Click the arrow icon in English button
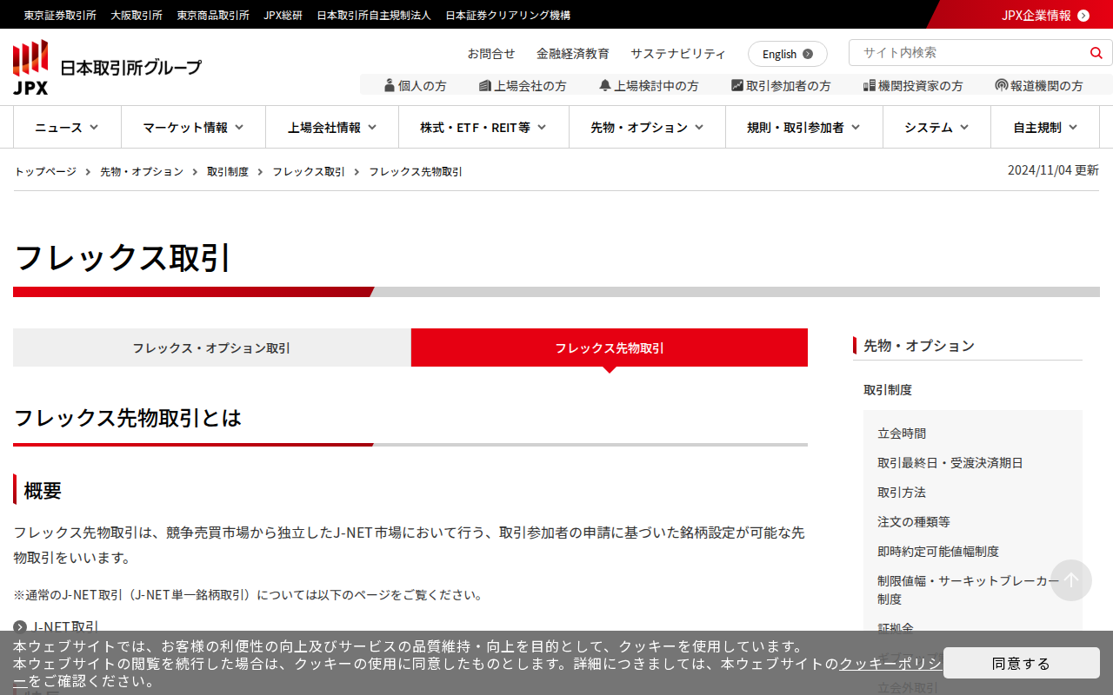 [808, 54]
